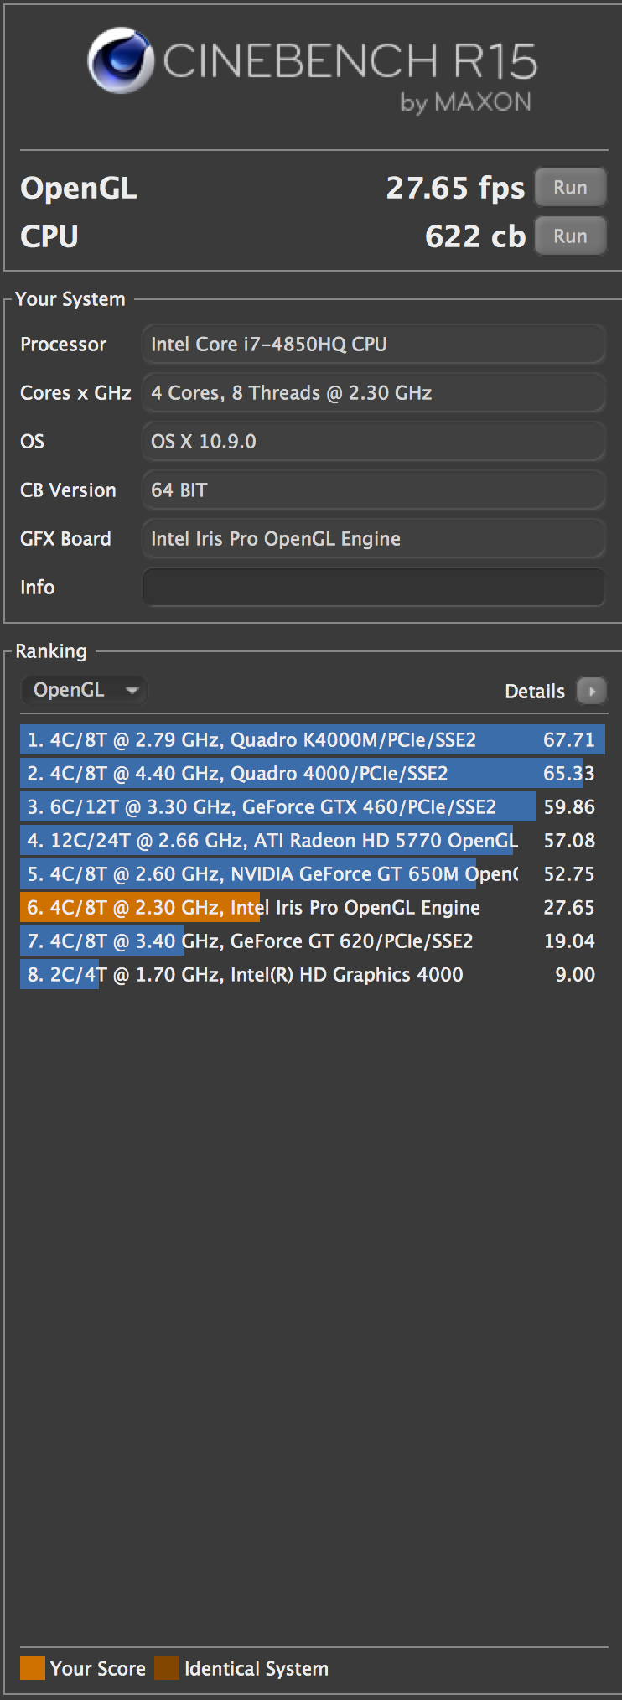The width and height of the screenshot is (622, 1700).
Task: Click the Intel Iris Pro OpenGL Engine GFX field
Action: [x=374, y=538]
